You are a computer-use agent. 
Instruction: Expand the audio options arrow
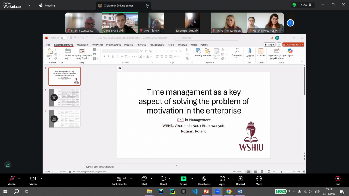(x=19, y=179)
